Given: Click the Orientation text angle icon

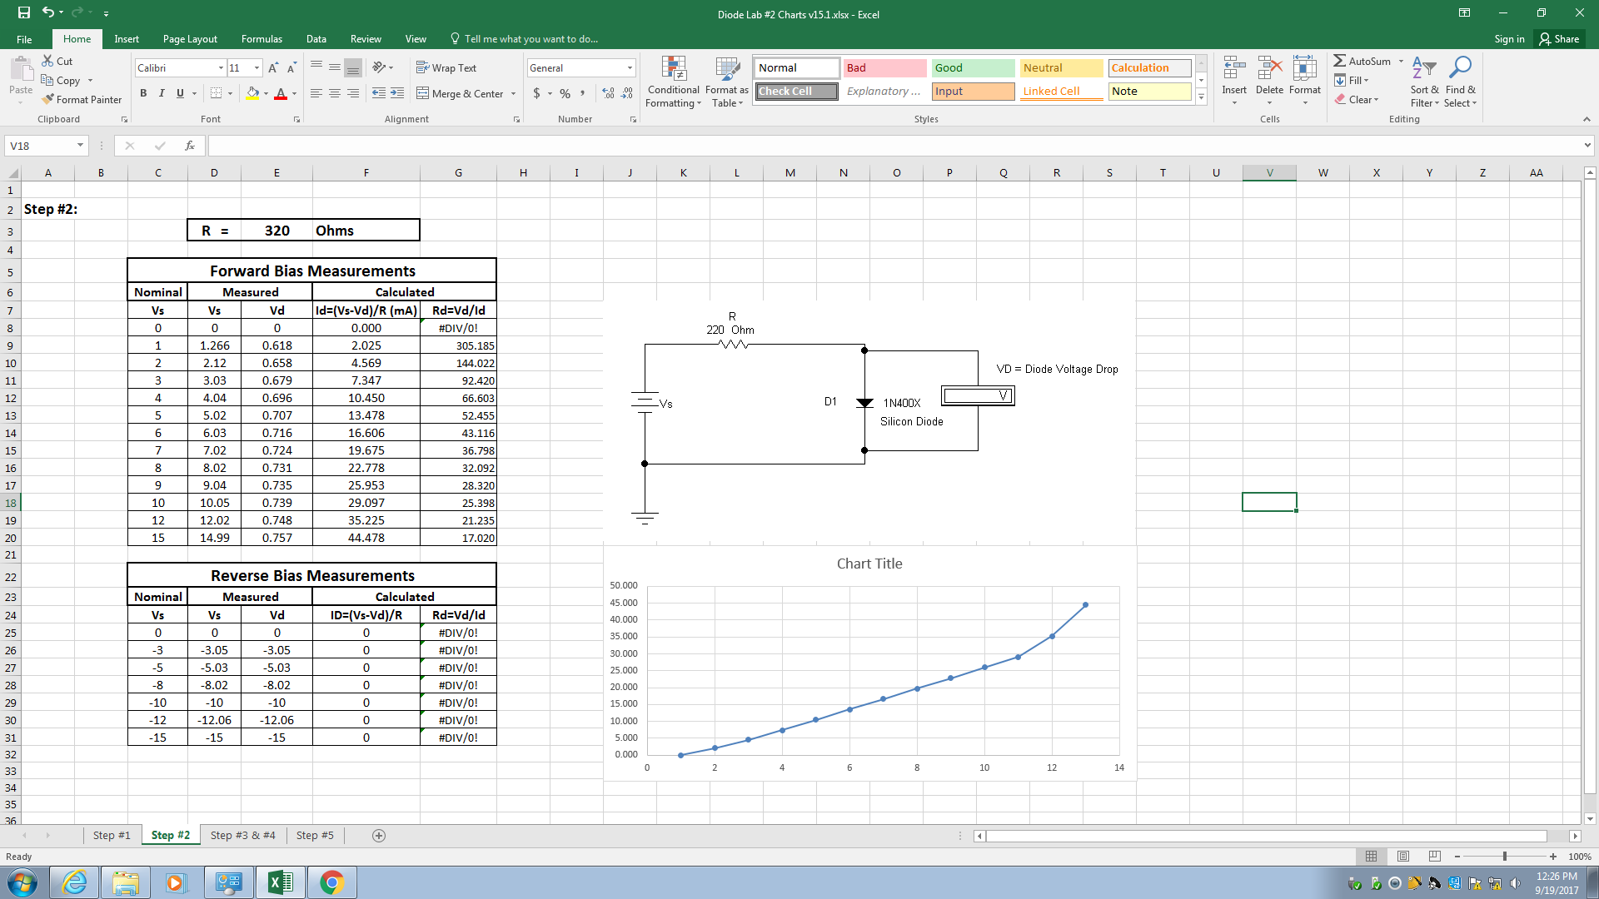Looking at the screenshot, I should pos(379,67).
